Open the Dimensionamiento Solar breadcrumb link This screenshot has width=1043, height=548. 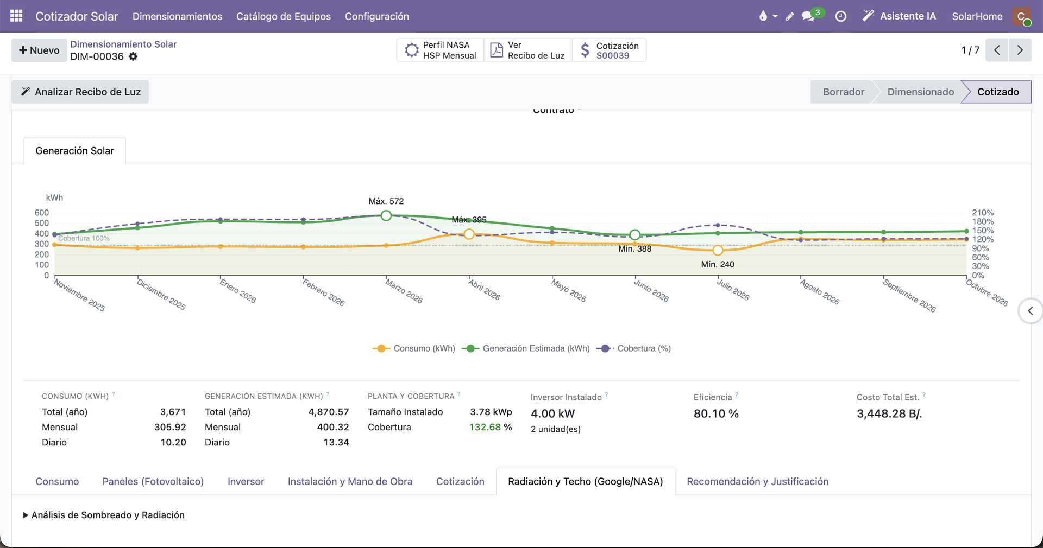point(123,44)
